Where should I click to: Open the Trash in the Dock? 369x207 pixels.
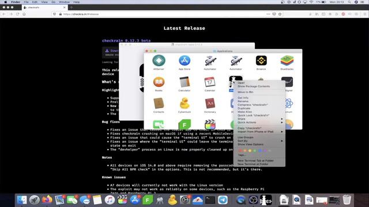[347, 200]
